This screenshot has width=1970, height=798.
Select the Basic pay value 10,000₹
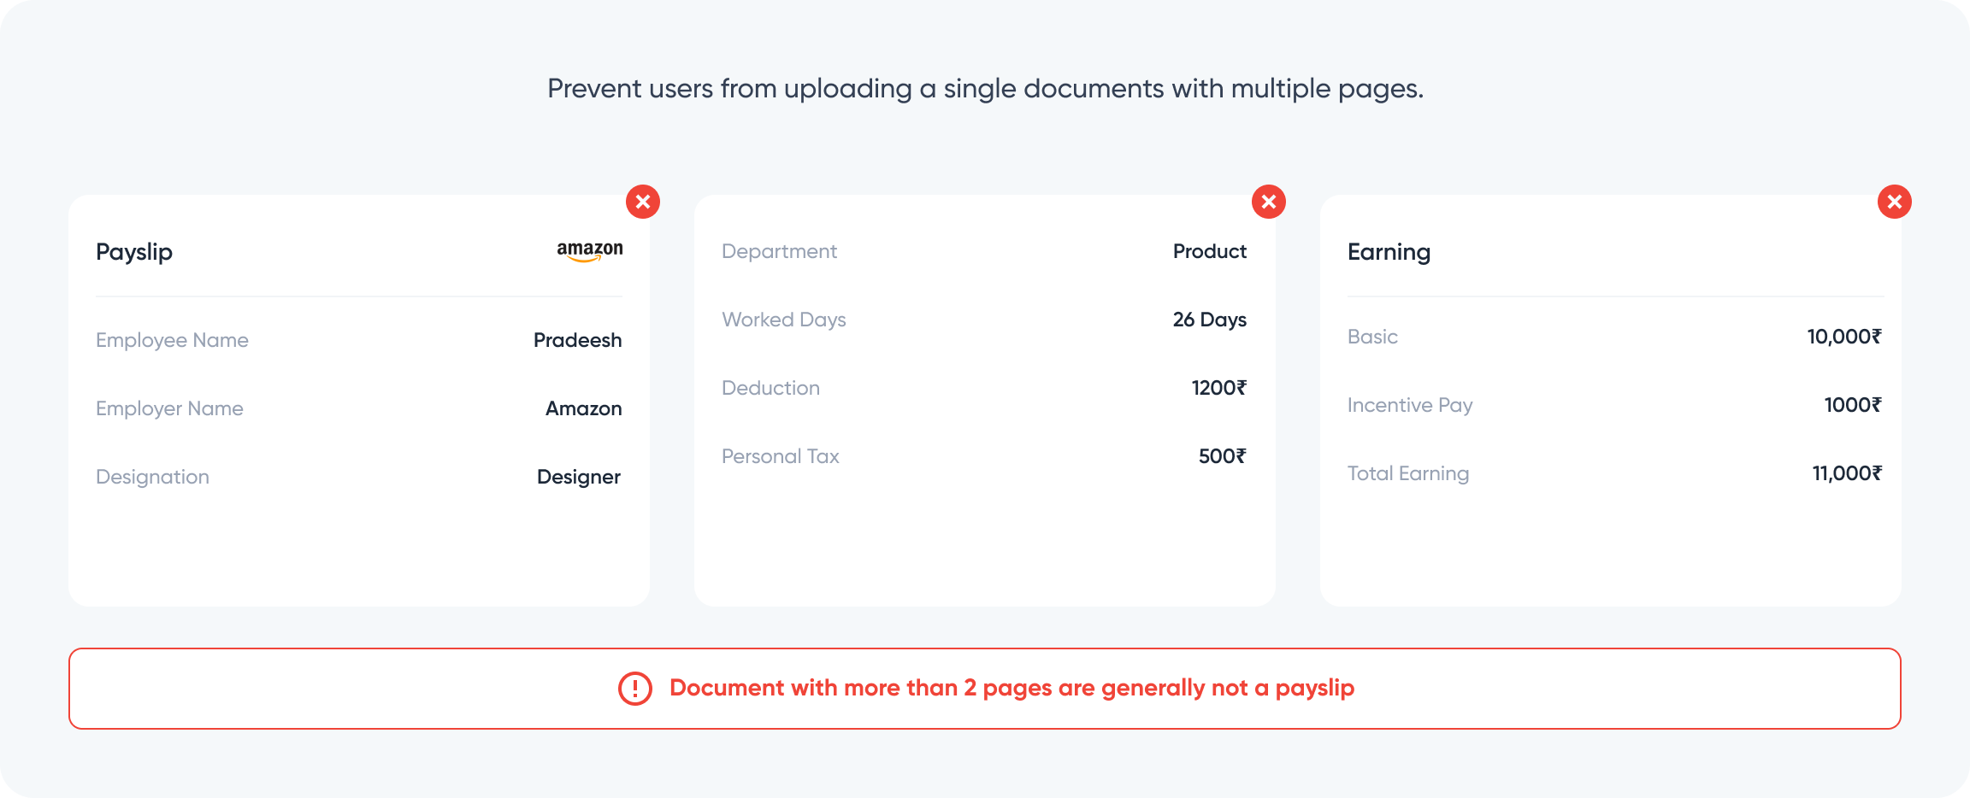[x=1843, y=337]
